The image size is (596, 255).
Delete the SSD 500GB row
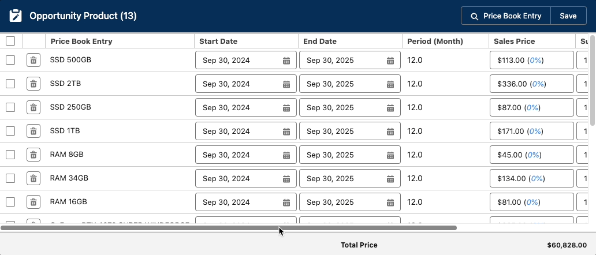click(x=33, y=60)
